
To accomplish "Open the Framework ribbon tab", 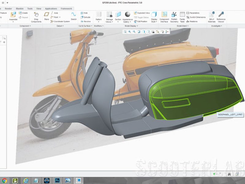I will (x=66, y=9).
